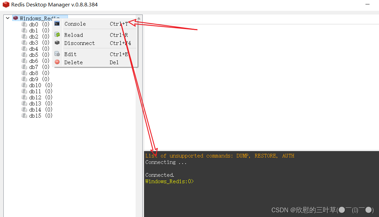Click the db6 database icon
Viewport: 379px width, 217px height.
tap(24, 61)
